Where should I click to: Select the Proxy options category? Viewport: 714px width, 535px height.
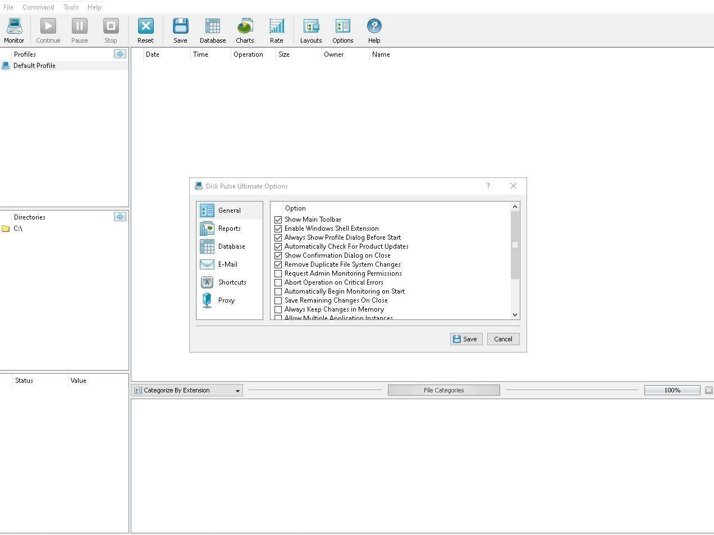[x=230, y=300]
